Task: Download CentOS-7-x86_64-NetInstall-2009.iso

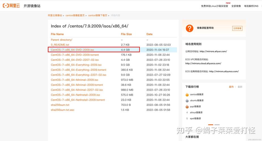Action: pyautogui.click(x=75, y=95)
